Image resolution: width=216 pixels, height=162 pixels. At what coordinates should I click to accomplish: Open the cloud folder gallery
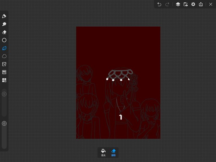(186, 4)
